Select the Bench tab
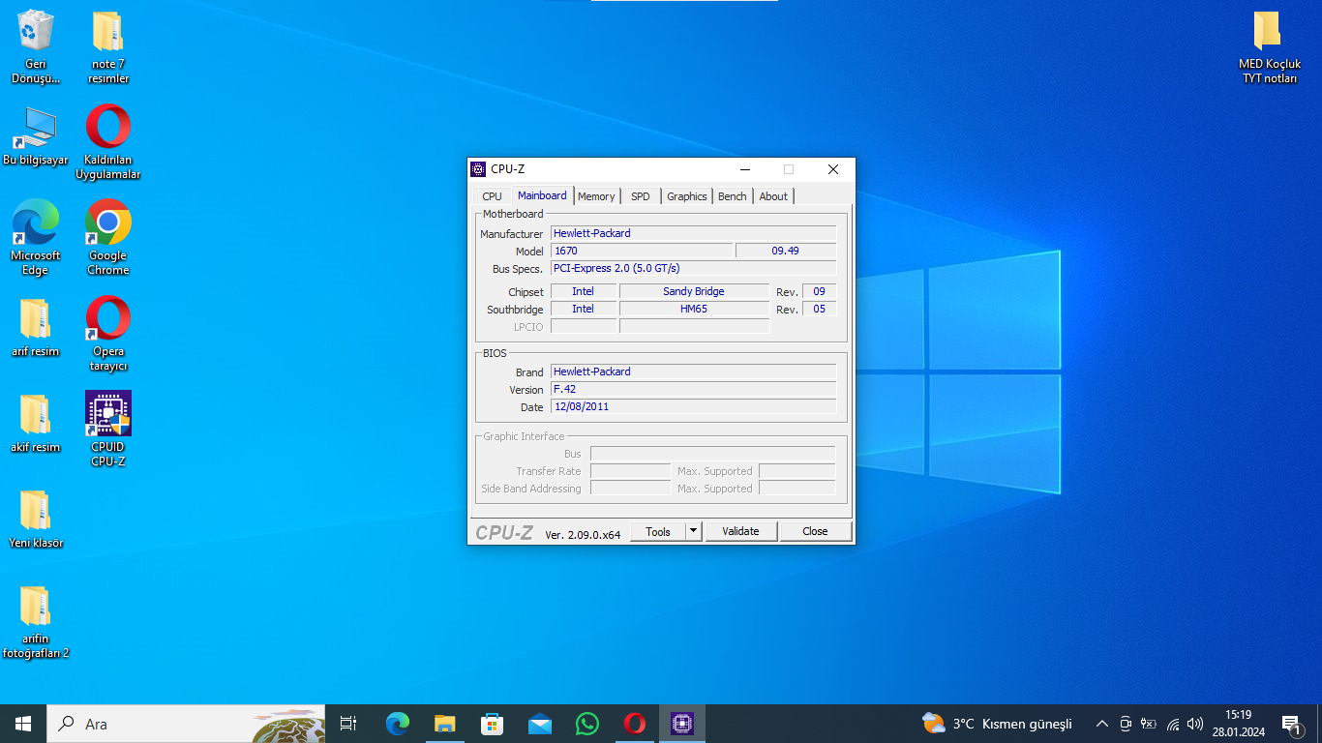The width and height of the screenshot is (1322, 743). tap(732, 196)
